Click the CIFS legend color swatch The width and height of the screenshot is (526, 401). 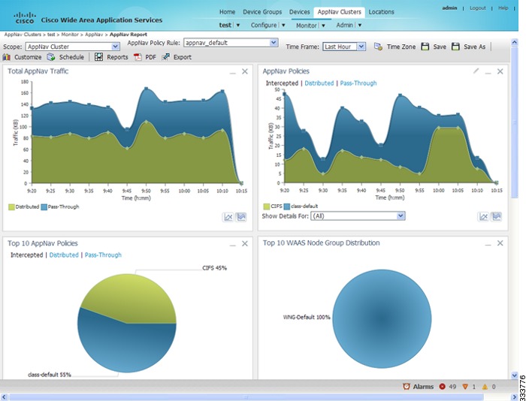[267, 207]
